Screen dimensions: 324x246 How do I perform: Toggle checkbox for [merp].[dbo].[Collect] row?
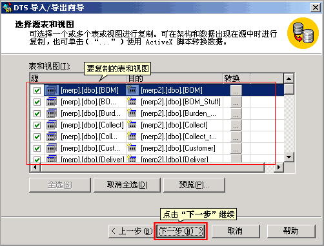pyautogui.click(x=37, y=125)
